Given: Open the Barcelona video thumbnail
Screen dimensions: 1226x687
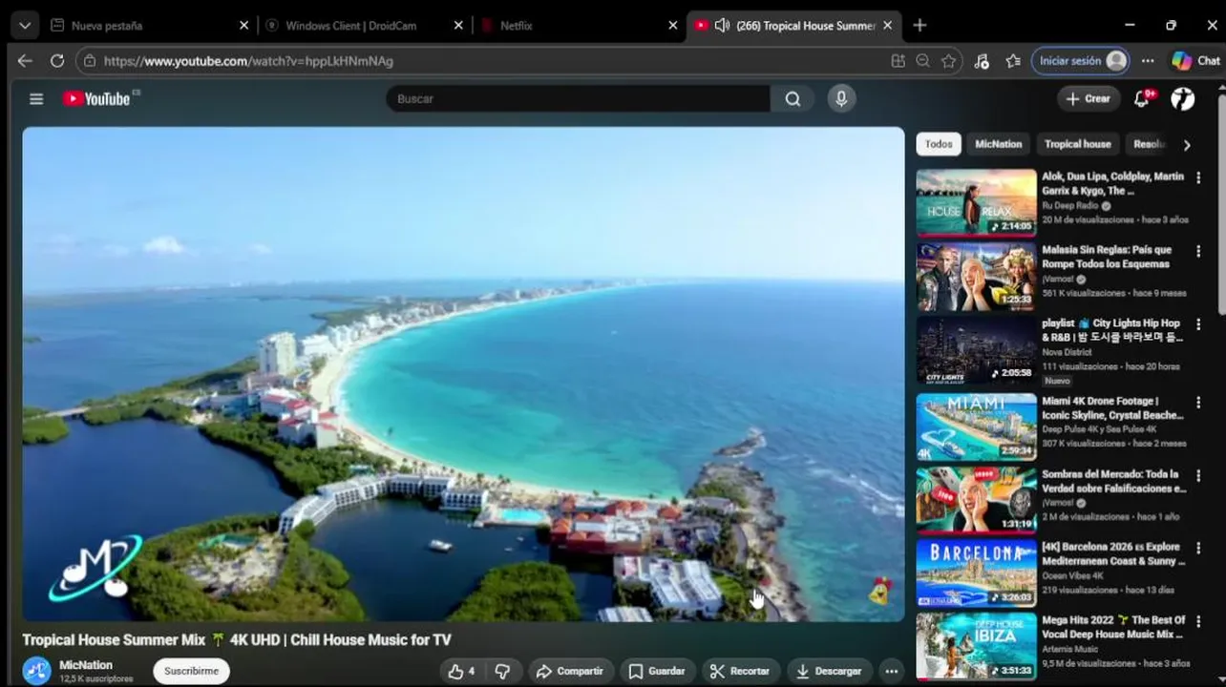Looking at the screenshot, I should coord(976,572).
